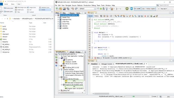174x98 pixels.
Task: Click the Redo arrow in MPLAB toolbar
Action: point(76,9)
